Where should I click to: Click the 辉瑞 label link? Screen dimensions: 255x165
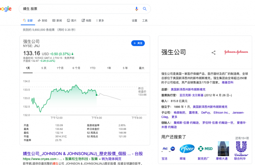[x=182, y=159]
